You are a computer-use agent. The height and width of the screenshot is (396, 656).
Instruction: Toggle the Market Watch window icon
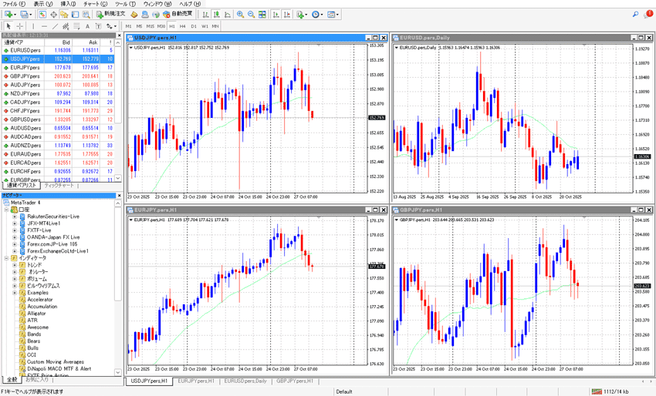[x=42, y=14]
